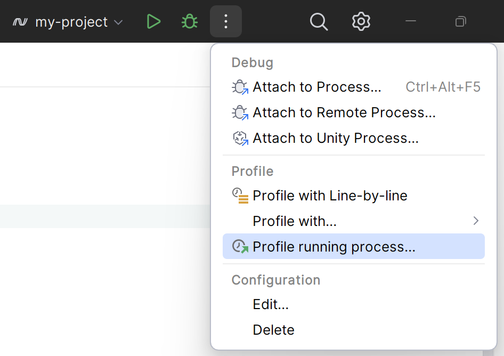Expand the Profile with... submenu arrow
Screen dimensions: 504x356
pyautogui.click(x=476, y=221)
